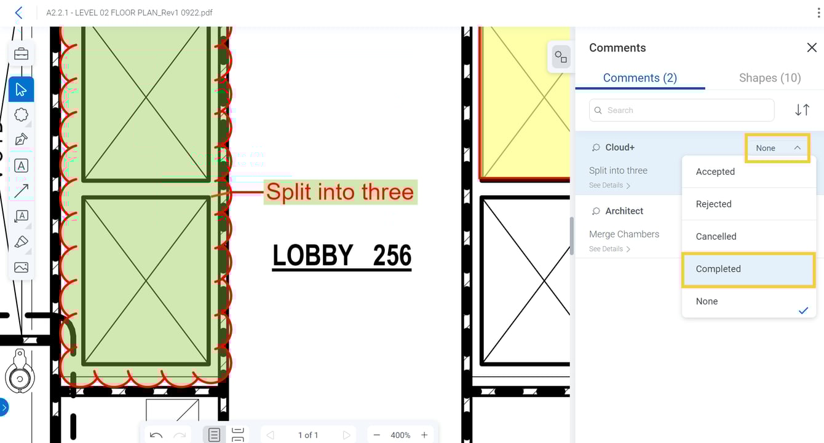This screenshot has height=443, width=824.
Task: Select the freehand pen markup tool
Action: (21, 139)
